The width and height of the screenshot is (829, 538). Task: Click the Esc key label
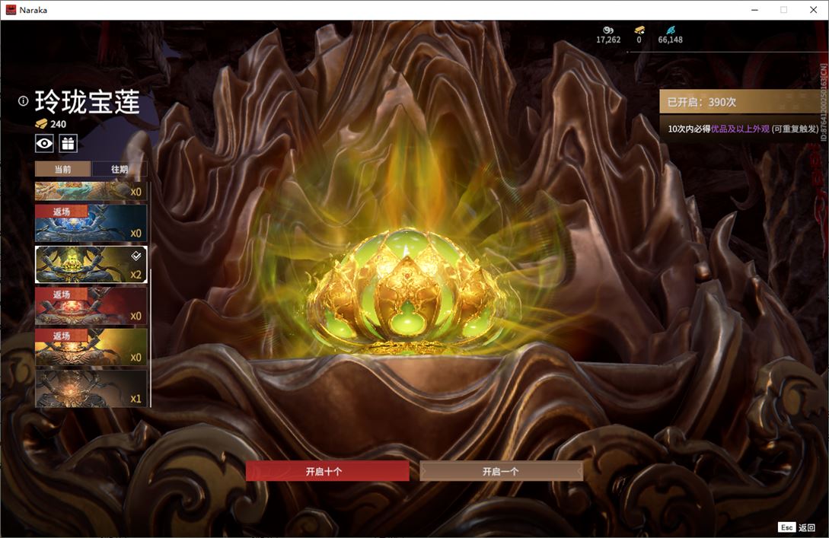(x=786, y=527)
